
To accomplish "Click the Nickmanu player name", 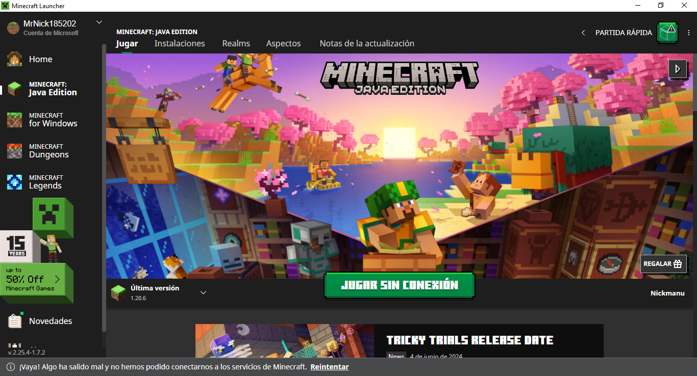I will tap(667, 293).
